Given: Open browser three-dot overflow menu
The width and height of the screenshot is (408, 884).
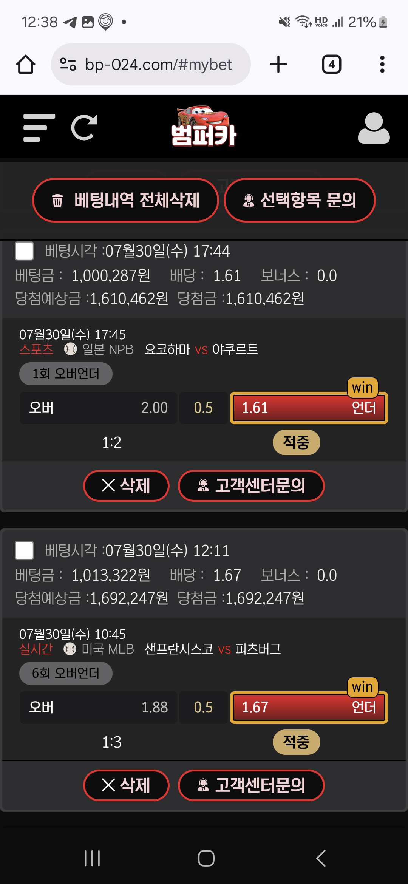Looking at the screenshot, I should click(382, 64).
